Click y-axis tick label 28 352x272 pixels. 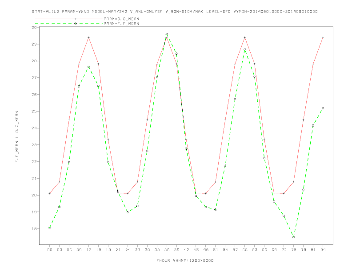point(34,61)
